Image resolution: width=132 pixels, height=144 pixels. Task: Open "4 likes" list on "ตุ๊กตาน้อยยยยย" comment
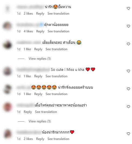coord(28,31)
